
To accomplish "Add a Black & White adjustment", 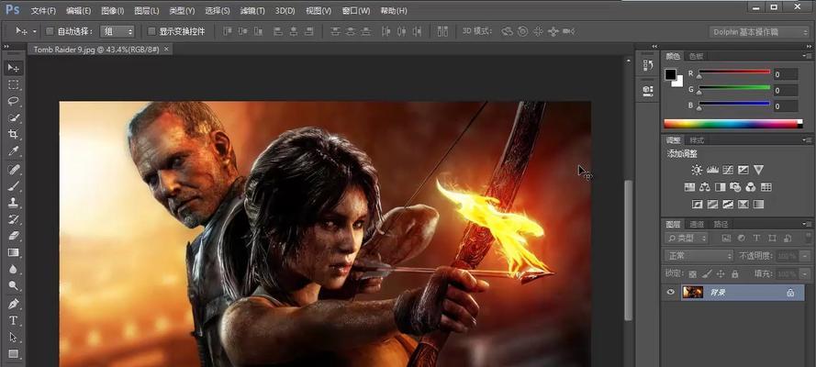I will (721, 187).
